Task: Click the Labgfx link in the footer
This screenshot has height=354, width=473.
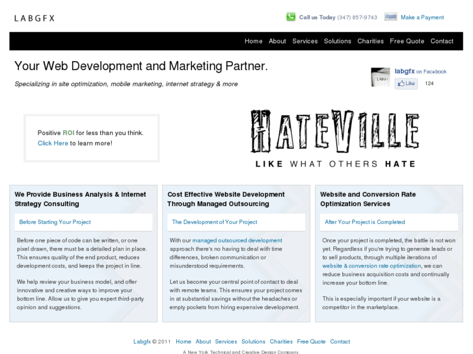Action: pos(142,342)
